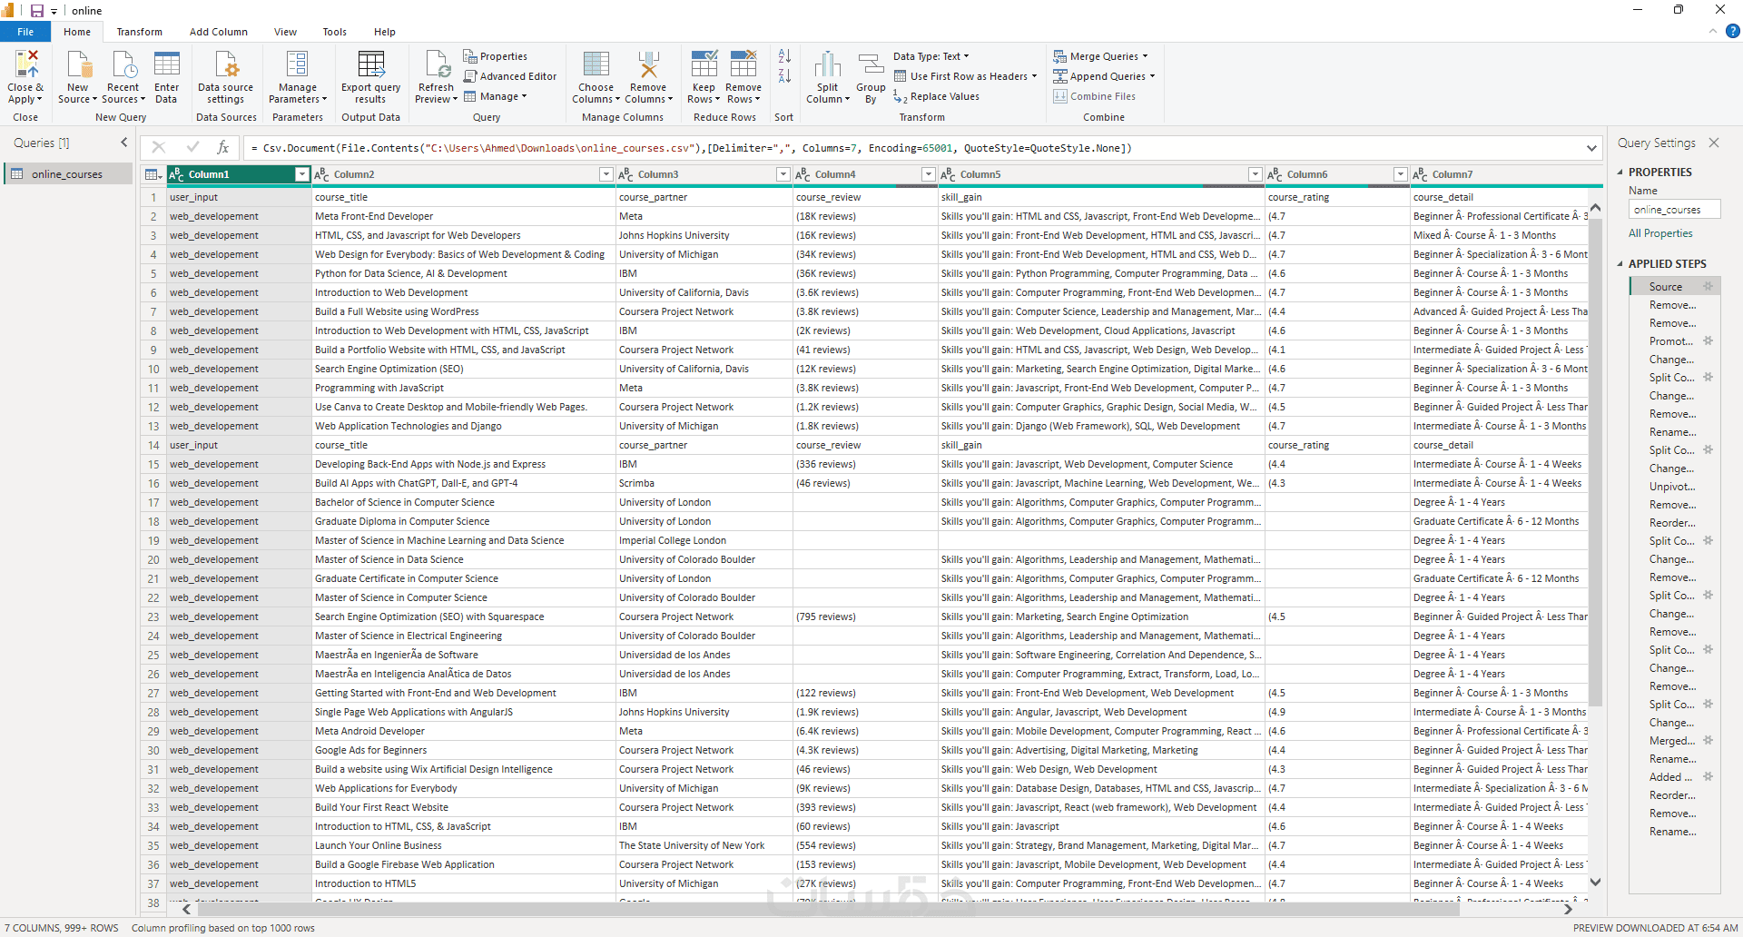This screenshot has width=1743, height=937.
Task: Click the Remove Columns icon
Action: [x=648, y=65]
